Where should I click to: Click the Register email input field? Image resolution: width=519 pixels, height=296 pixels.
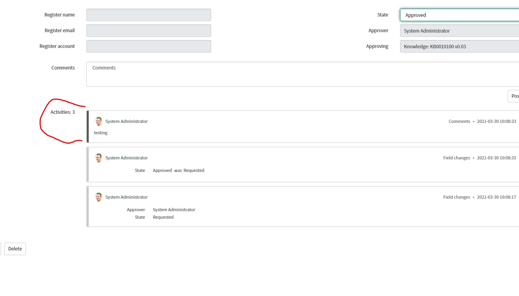(149, 31)
